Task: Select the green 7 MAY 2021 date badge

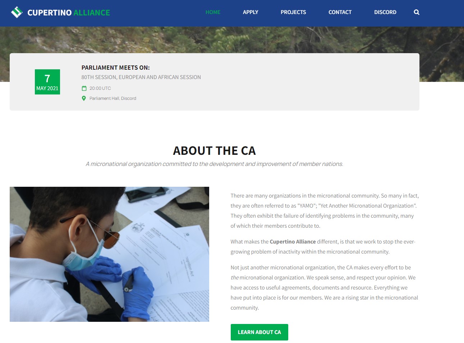Action: 47,82
